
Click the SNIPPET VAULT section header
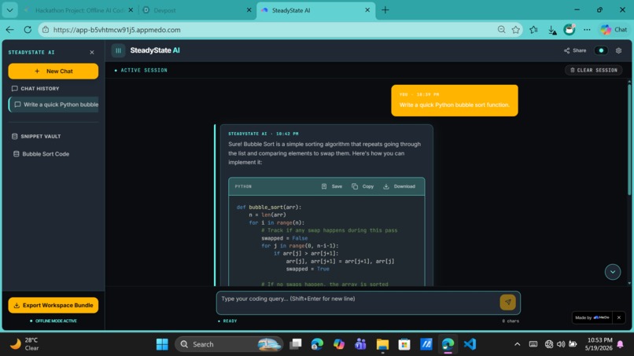coord(36,137)
